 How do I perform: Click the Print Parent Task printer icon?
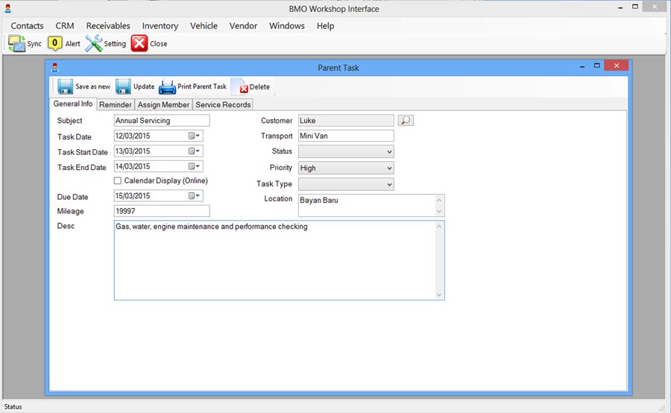point(167,87)
